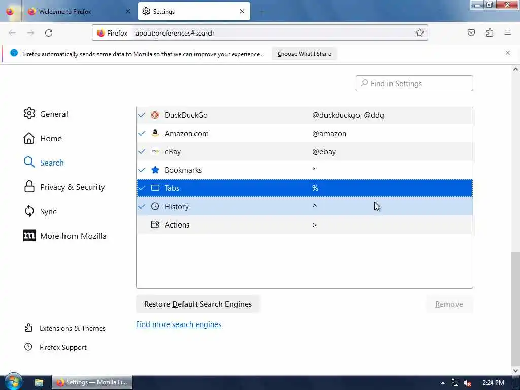Click the 2:24 PM taskbar clock
The width and height of the screenshot is (520, 390).
coord(493,383)
